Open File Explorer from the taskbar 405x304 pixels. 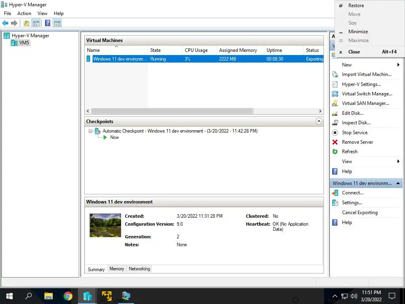pyautogui.click(x=48, y=296)
